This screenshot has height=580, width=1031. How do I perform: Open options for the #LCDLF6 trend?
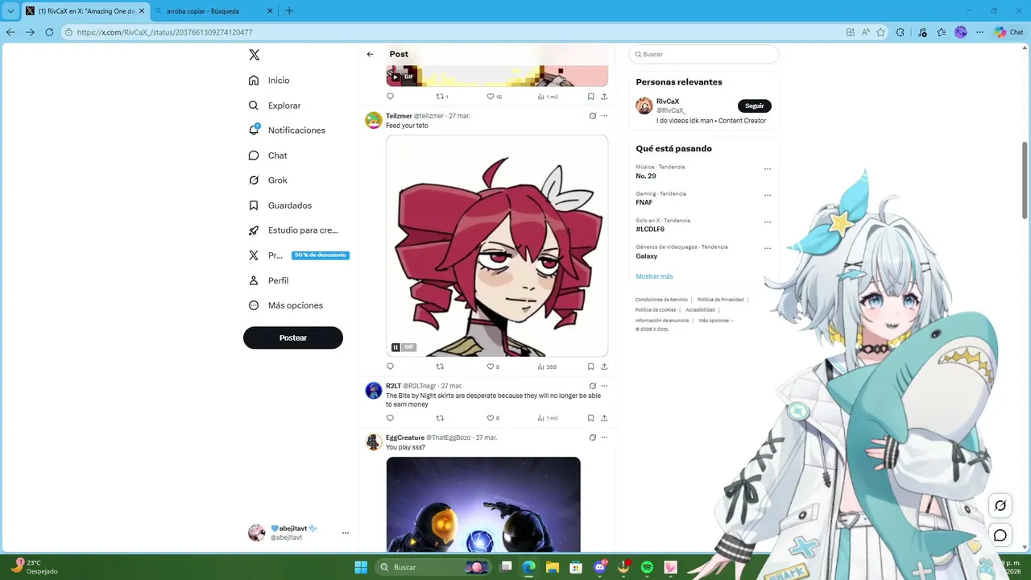point(768,222)
